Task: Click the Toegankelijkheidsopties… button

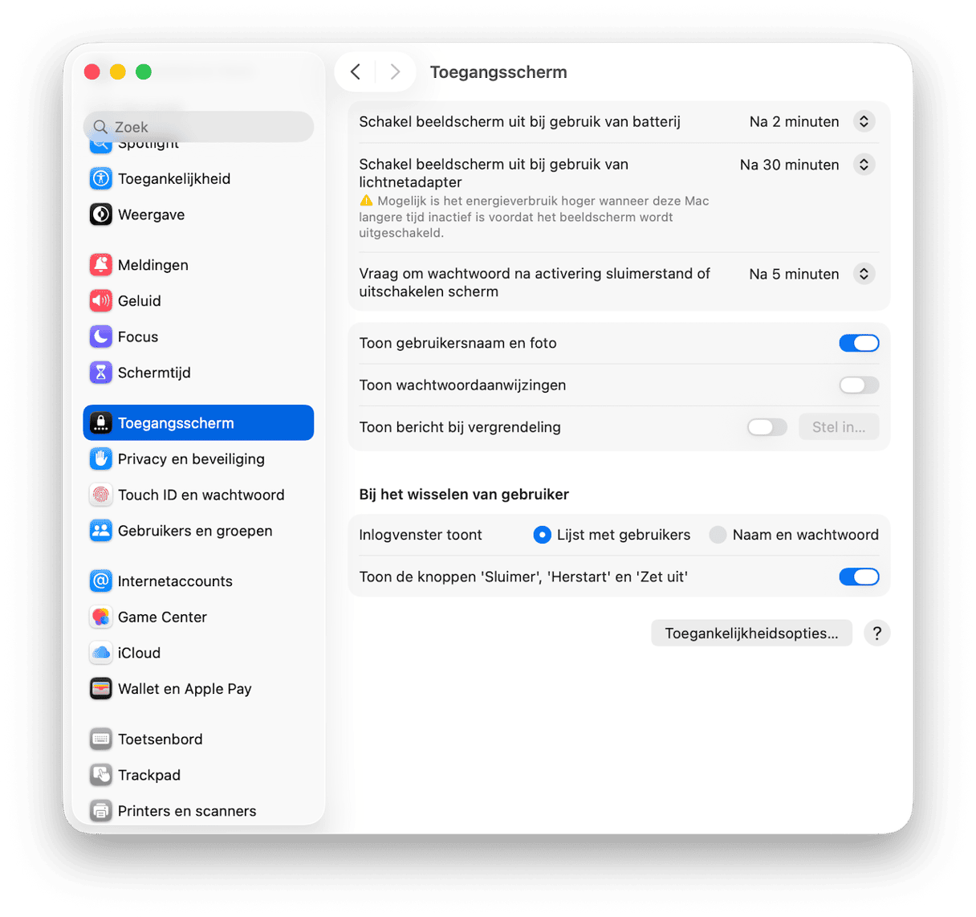Action: (x=751, y=634)
